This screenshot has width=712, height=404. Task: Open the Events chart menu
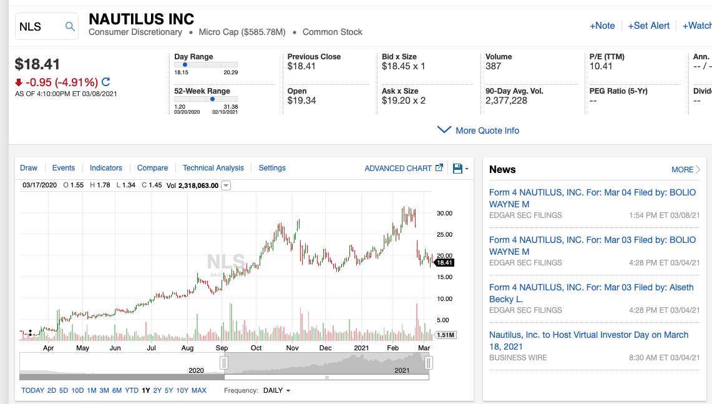coord(64,168)
